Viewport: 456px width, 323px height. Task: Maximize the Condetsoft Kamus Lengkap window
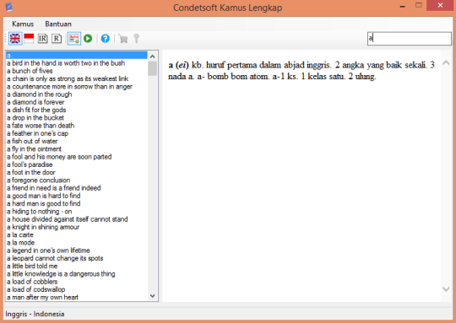pyautogui.click(x=419, y=5)
